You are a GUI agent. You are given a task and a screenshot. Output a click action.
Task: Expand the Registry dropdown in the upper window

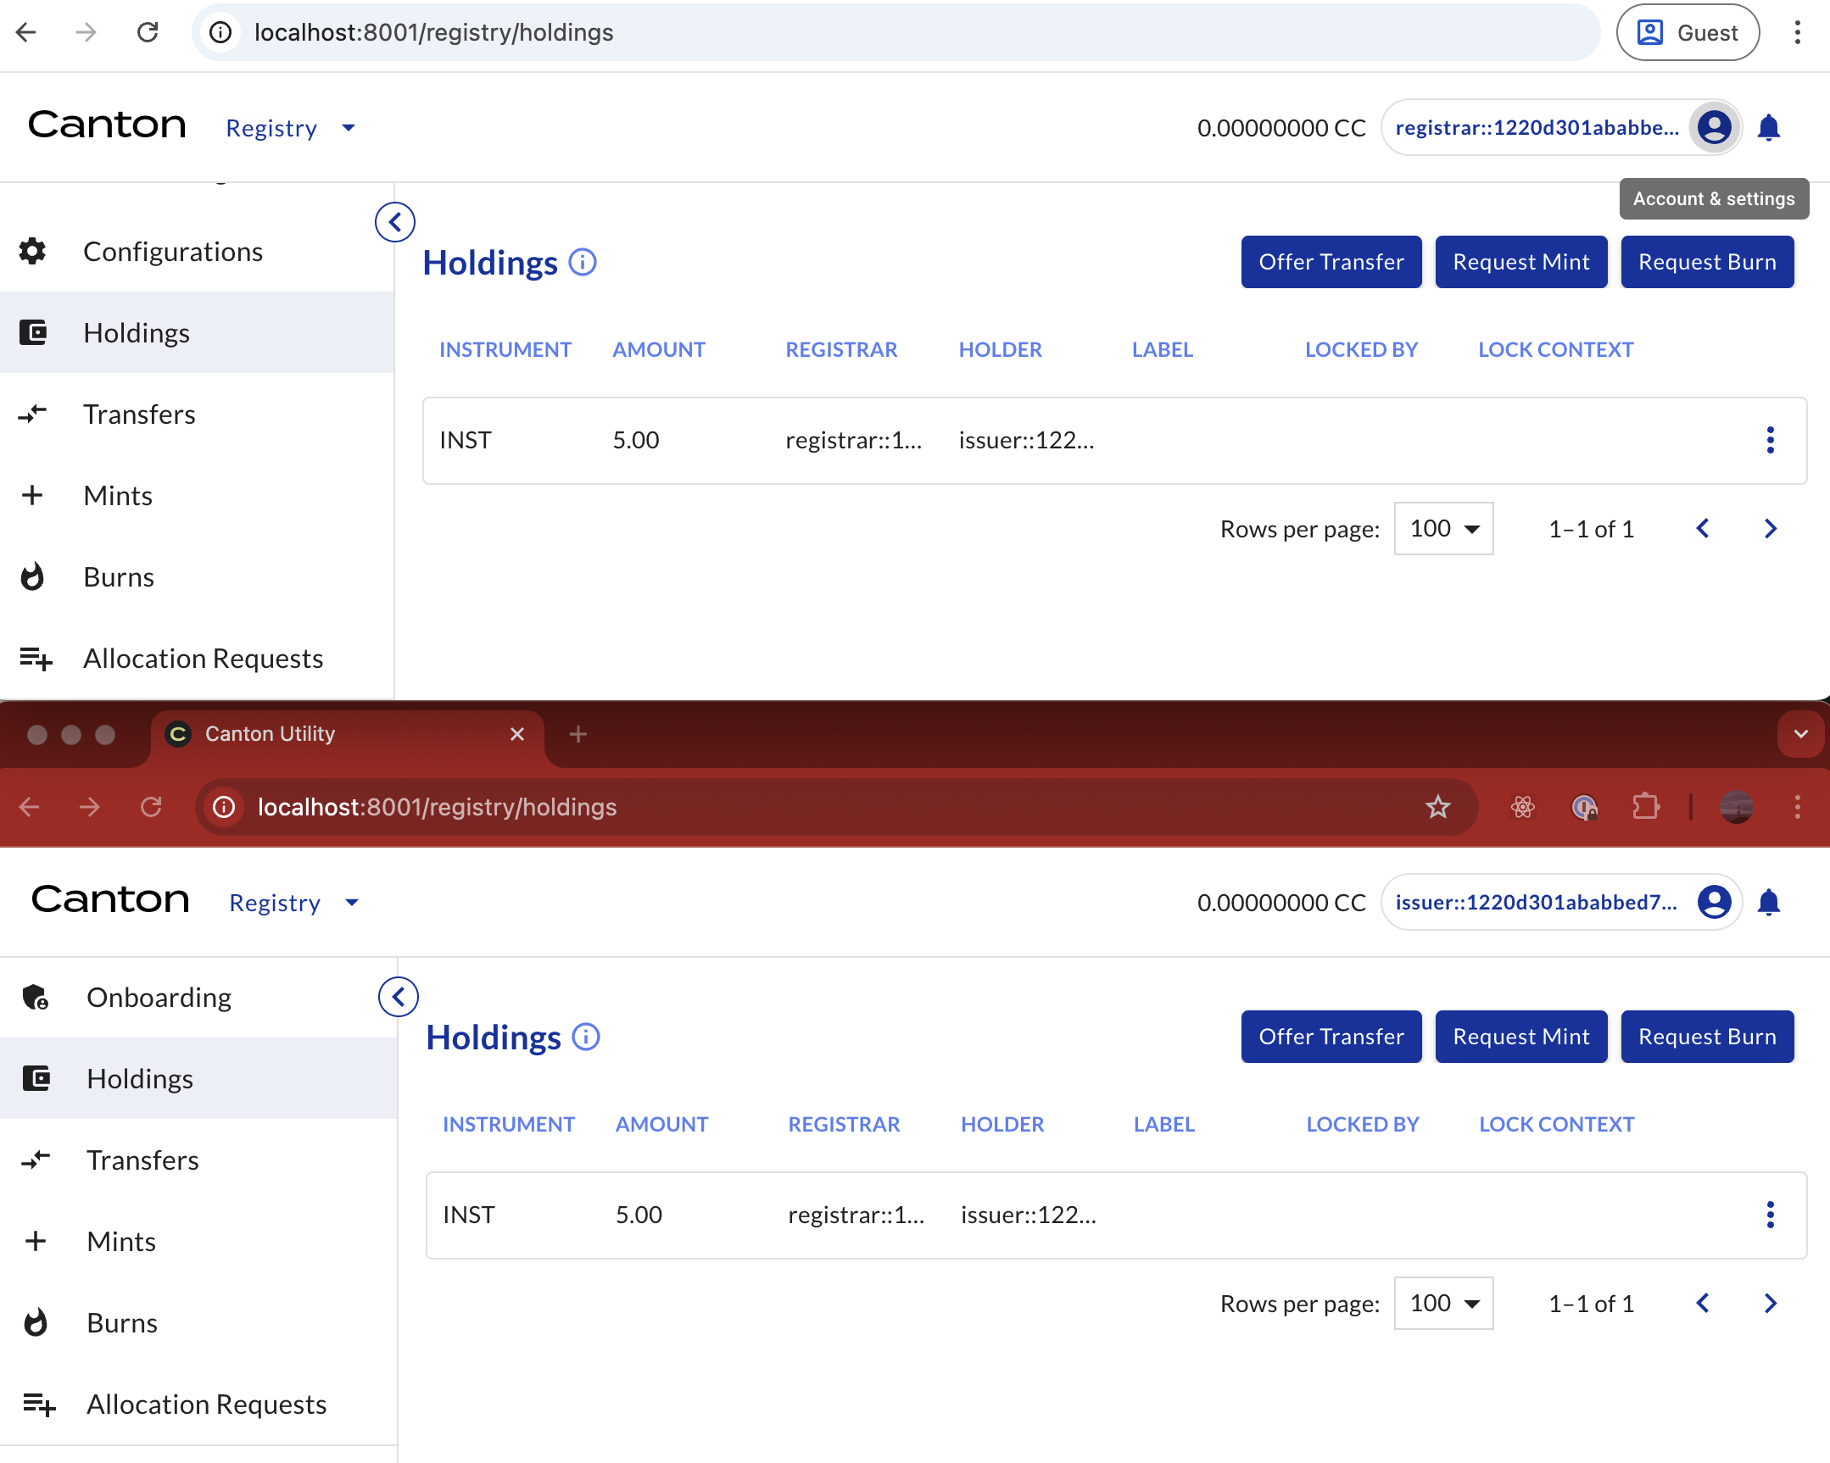click(289, 128)
